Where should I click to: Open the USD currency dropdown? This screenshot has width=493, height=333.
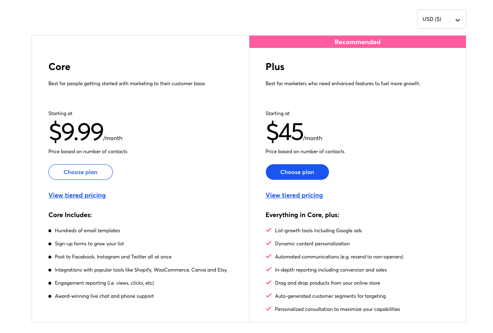pos(441,19)
